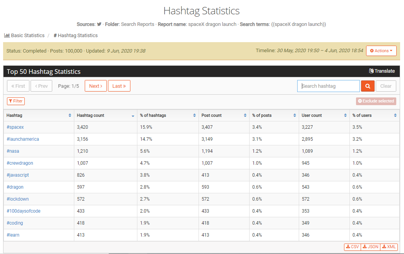Select user count 3,227 cell
The image size is (404, 254).
324,127
